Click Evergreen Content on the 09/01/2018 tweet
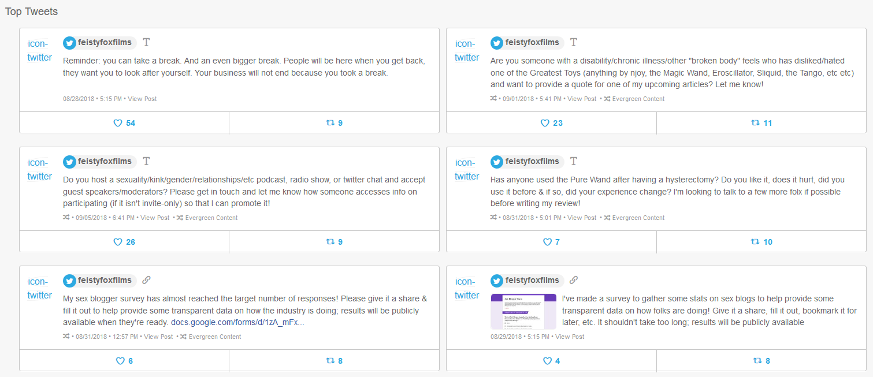Viewport: 873px width, 377px height. (x=638, y=99)
